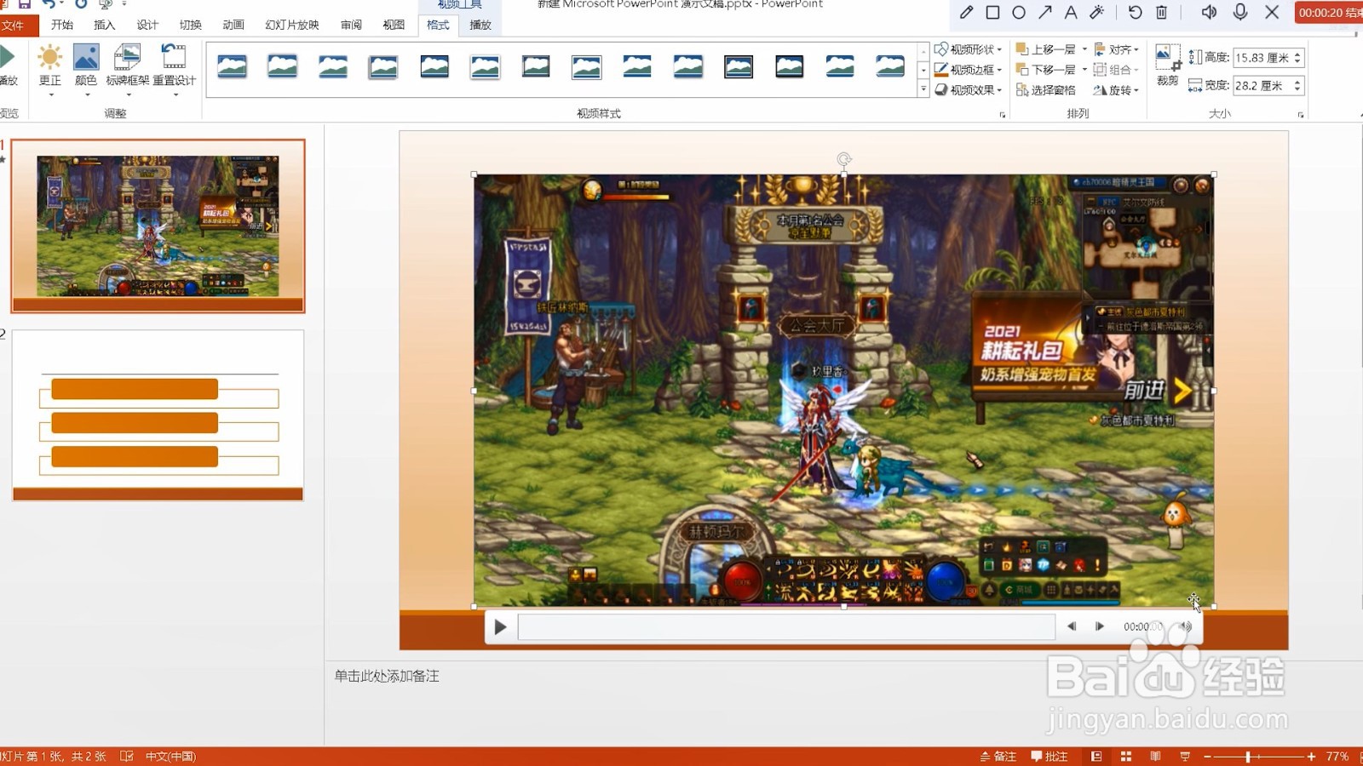Click the video volume speaker icon
Viewport: 1363px width, 766px height.
[x=1185, y=626]
